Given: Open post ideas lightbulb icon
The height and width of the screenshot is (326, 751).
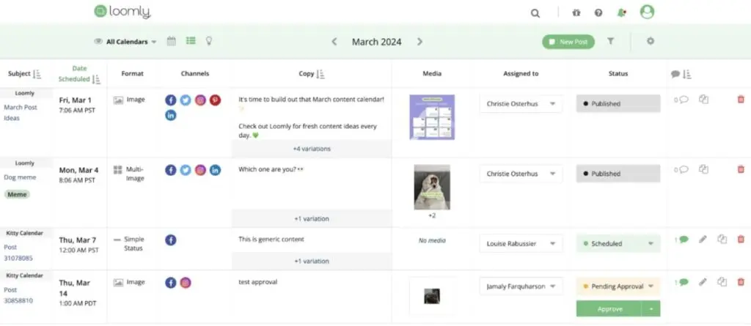Looking at the screenshot, I should (x=209, y=42).
